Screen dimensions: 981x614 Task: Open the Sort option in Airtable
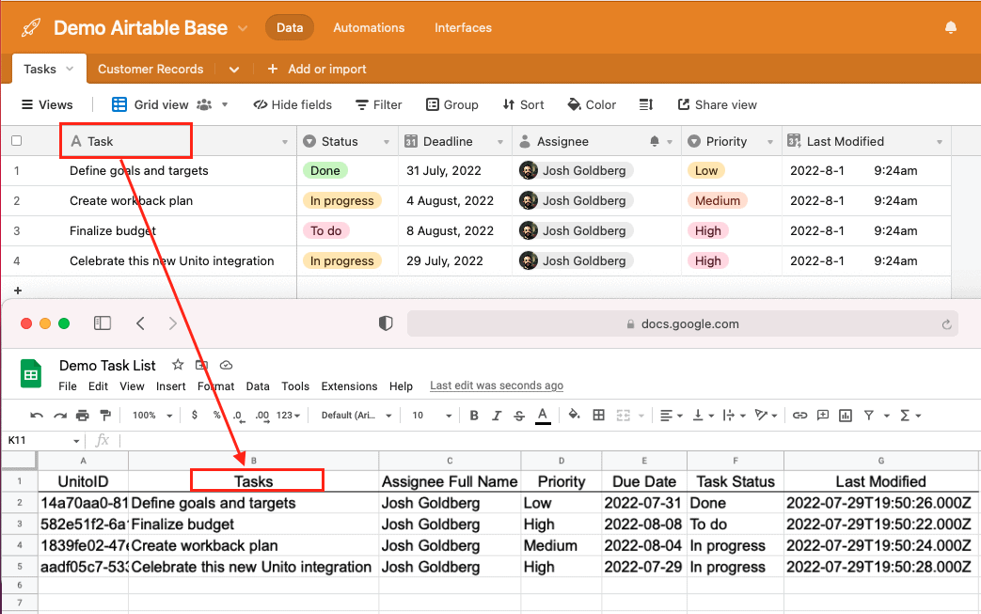(x=523, y=104)
